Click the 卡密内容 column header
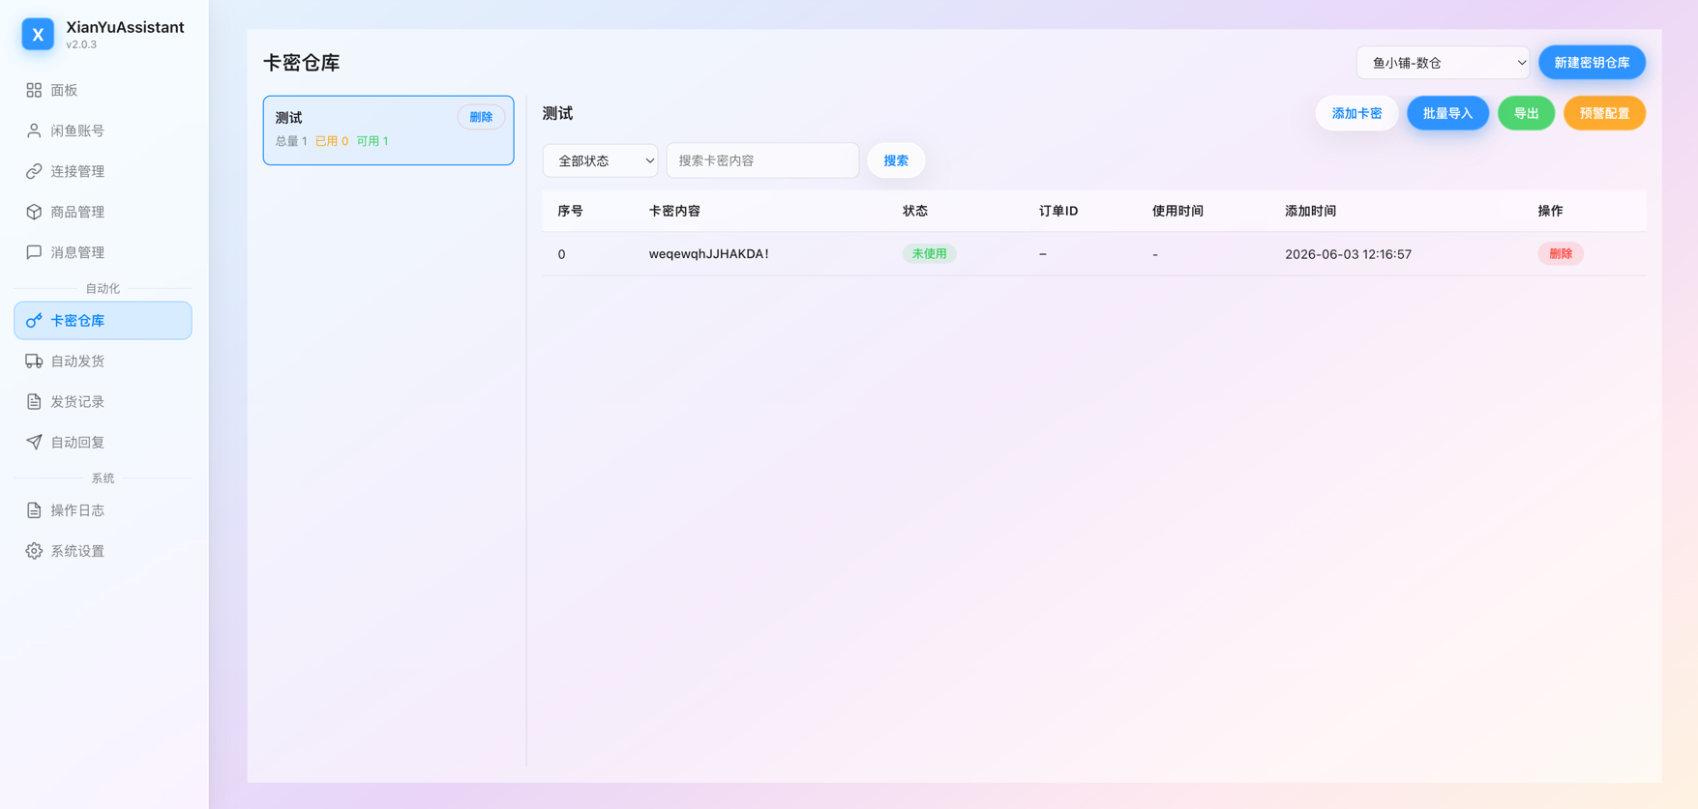Image resolution: width=1698 pixels, height=809 pixels. [x=674, y=211]
